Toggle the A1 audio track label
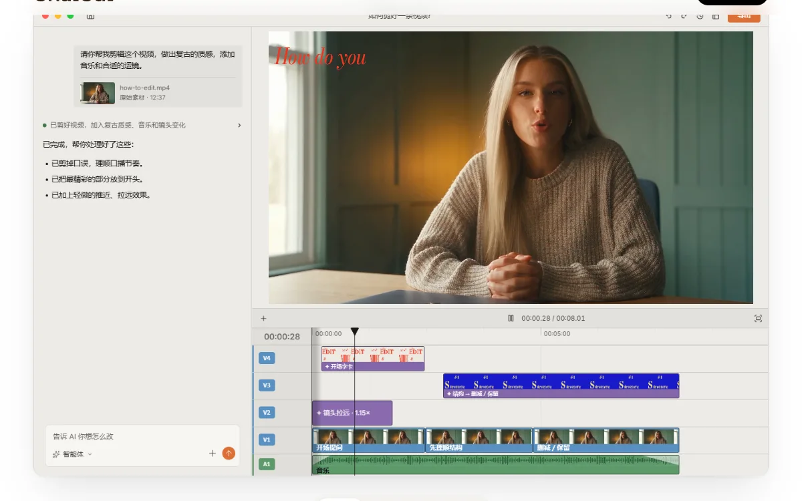Screen dimensions: 802x501 (267, 464)
